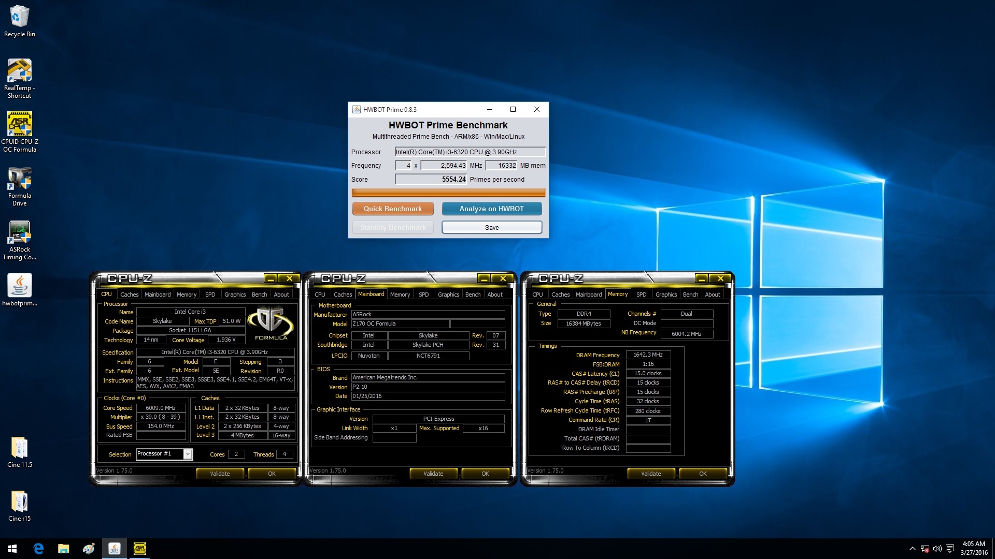Open network status tray icon
This screenshot has height=559, width=995.
[x=925, y=549]
